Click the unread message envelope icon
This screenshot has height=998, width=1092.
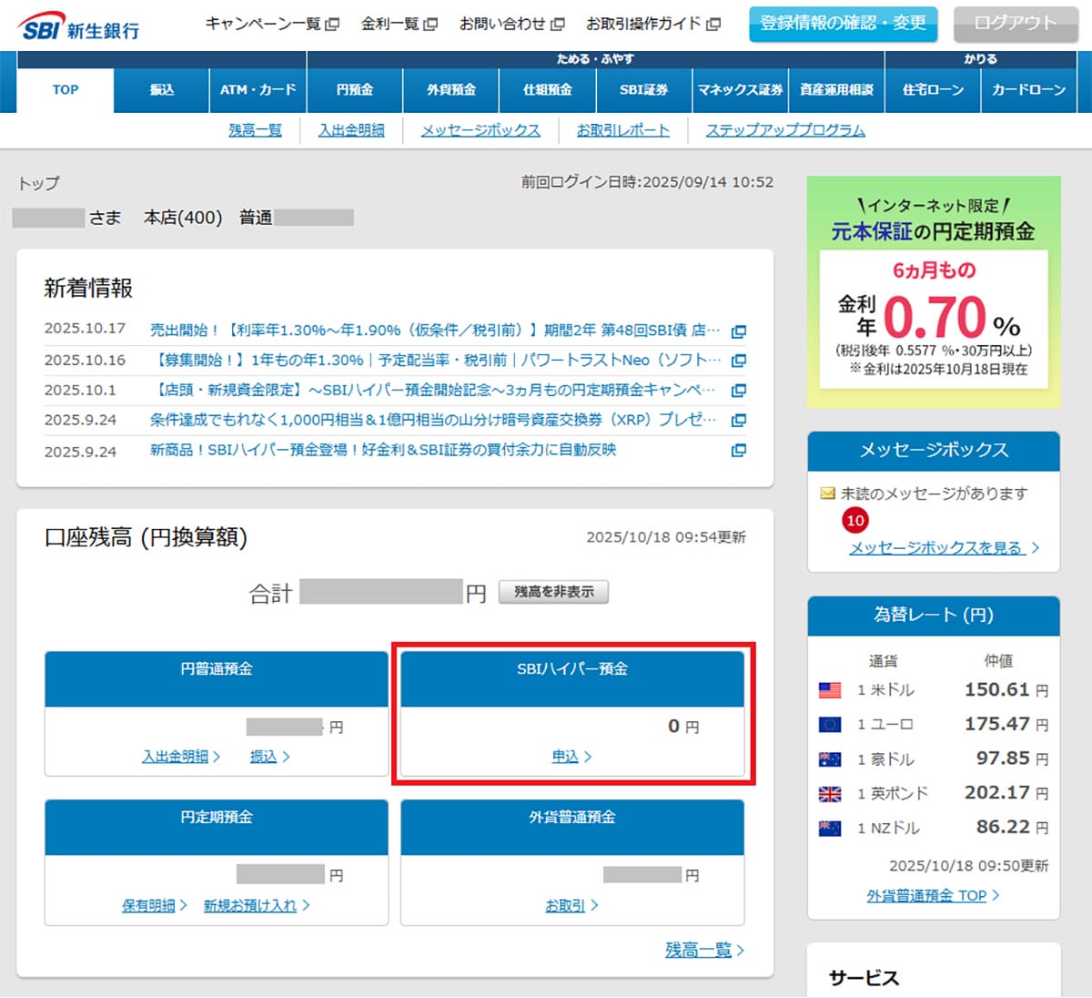[x=827, y=494]
